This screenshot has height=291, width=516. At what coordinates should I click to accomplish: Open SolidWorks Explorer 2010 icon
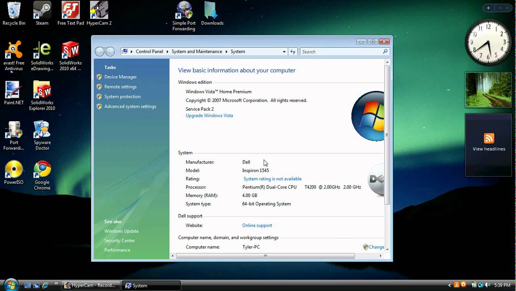coord(42,96)
